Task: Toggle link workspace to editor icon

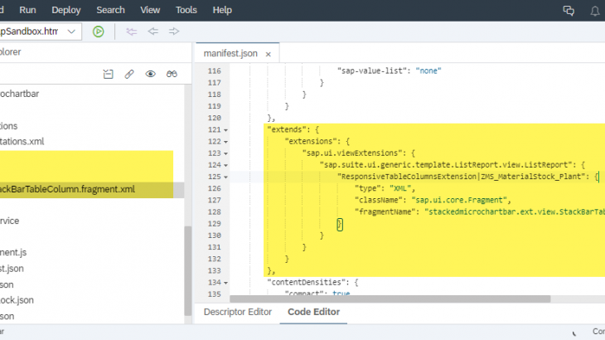Action: [x=129, y=74]
